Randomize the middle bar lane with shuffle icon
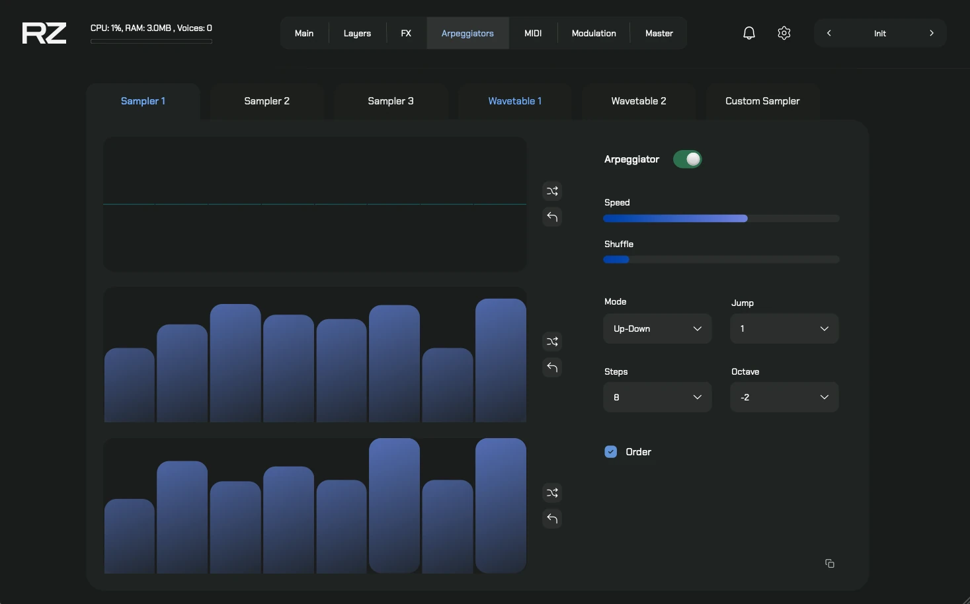The image size is (970, 604). tap(552, 342)
